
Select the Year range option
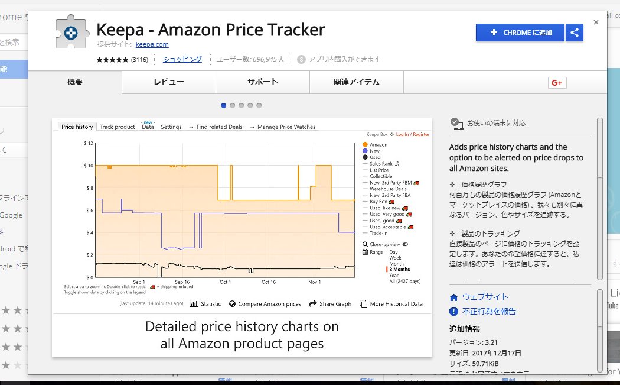394,275
